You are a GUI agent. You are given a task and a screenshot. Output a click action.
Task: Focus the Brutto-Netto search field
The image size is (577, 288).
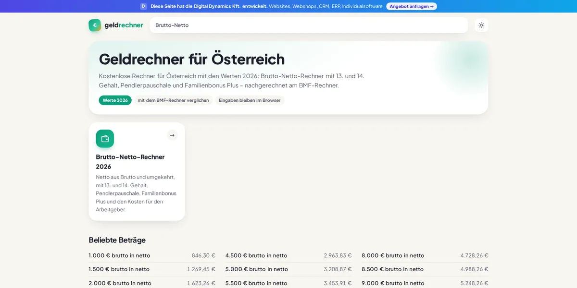309,25
